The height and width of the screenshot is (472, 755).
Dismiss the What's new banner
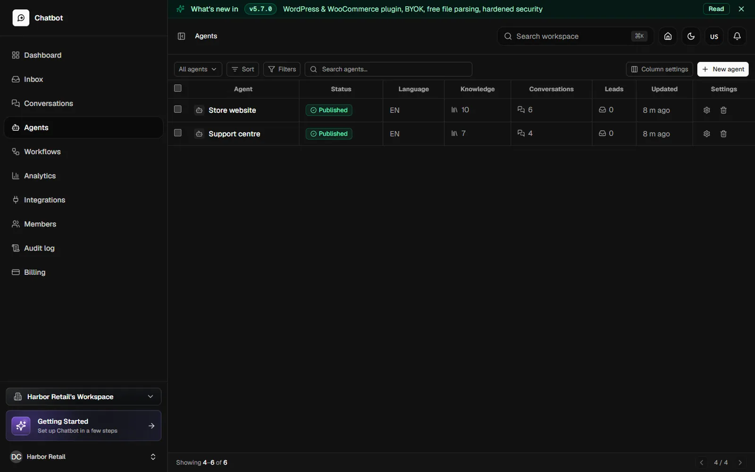741,9
